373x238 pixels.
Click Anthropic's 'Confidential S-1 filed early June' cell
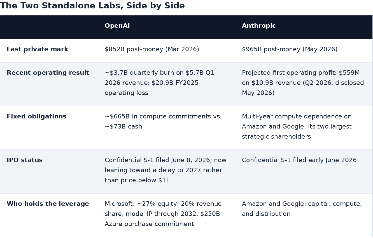(x=299, y=160)
